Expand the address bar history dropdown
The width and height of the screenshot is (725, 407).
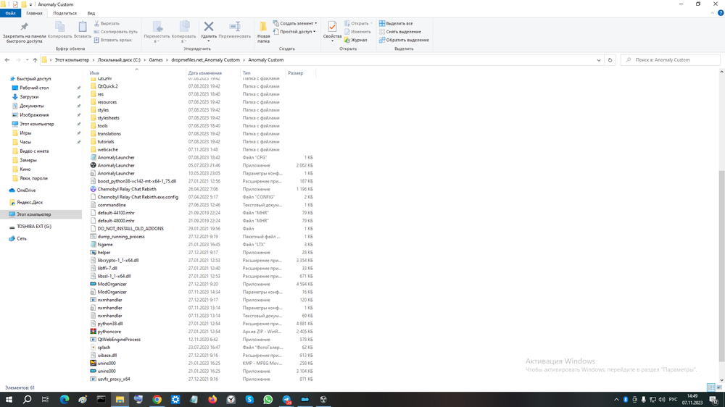tap(599, 60)
